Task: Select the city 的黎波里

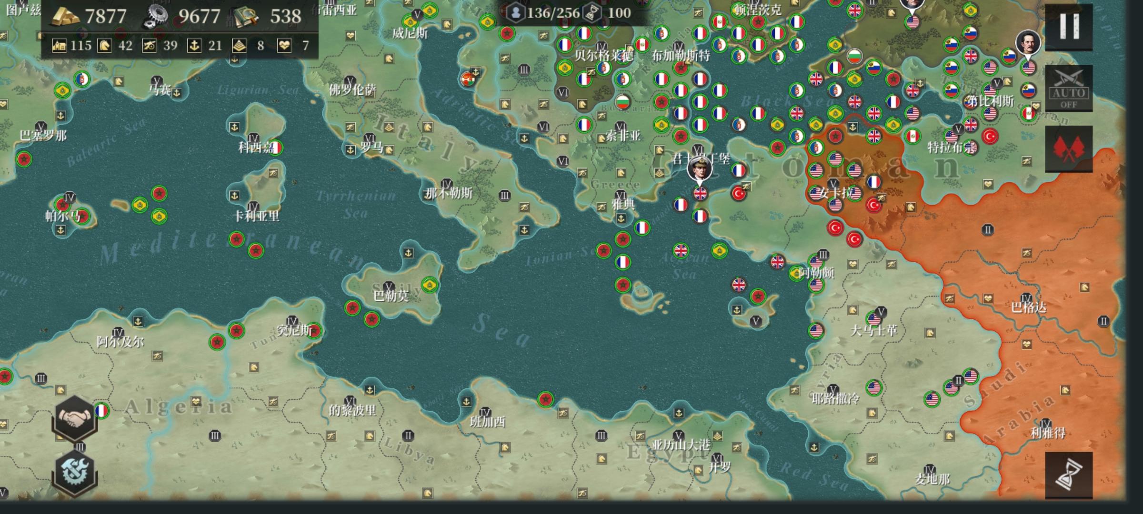Action: tap(352, 410)
